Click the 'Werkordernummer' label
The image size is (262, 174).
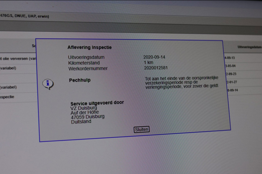(88, 69)
